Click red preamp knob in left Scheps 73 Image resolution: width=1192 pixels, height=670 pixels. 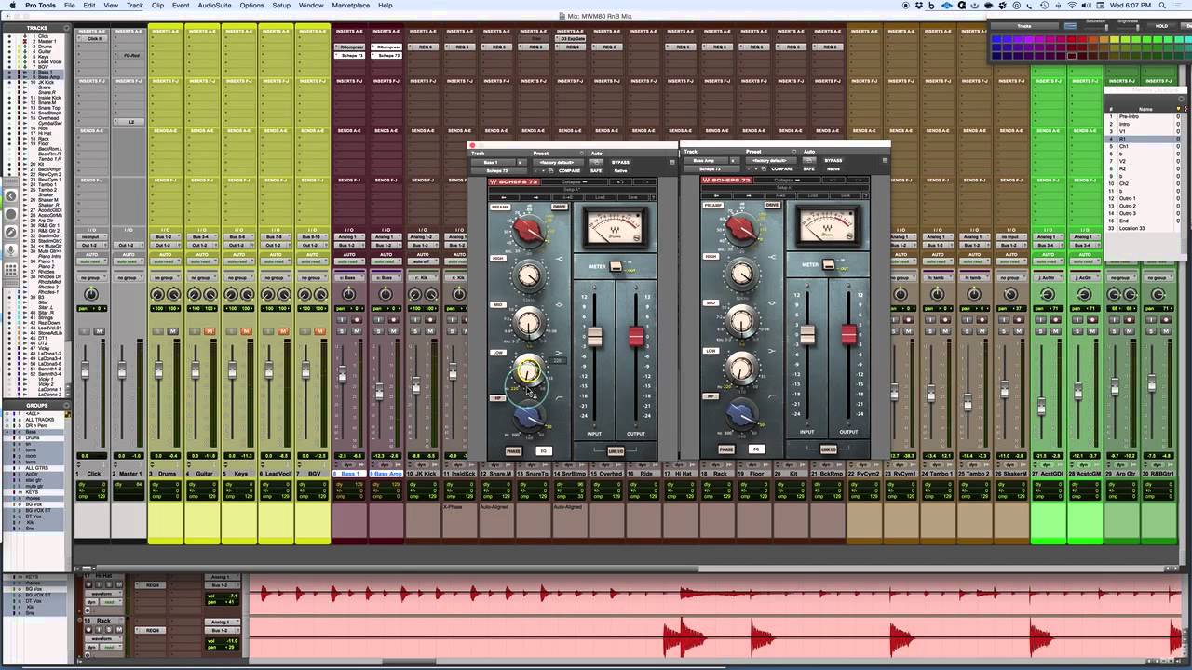tap(528, 229)
